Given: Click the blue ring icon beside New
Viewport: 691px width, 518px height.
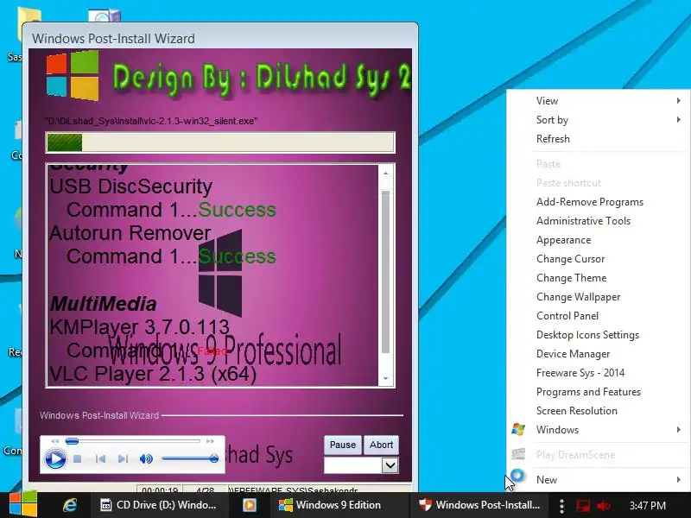Looking at the screenshot, I should 517,476.
